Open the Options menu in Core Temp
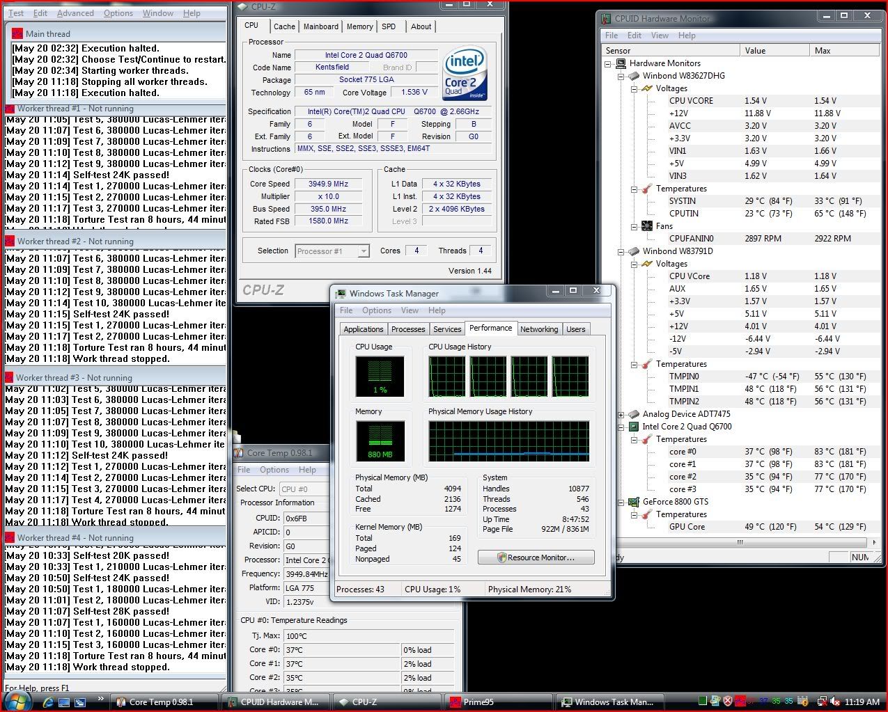The image size is (888, 712). 274,470
